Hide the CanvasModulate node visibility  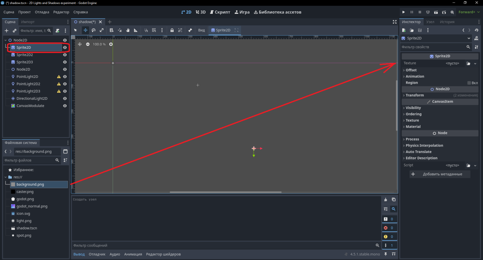65,106
